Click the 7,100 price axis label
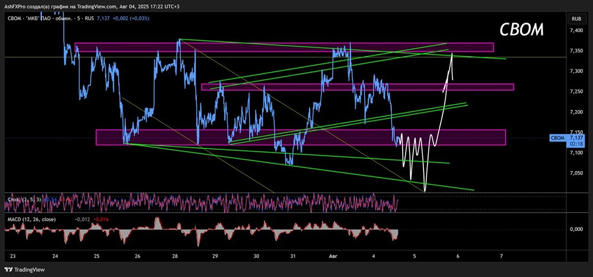Viewport: 593px width, 277px height. tap(576, 152)
